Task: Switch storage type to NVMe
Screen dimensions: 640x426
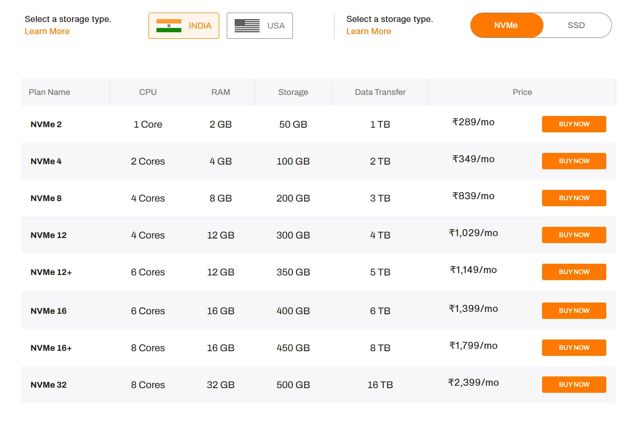Action: coord(506,25)
